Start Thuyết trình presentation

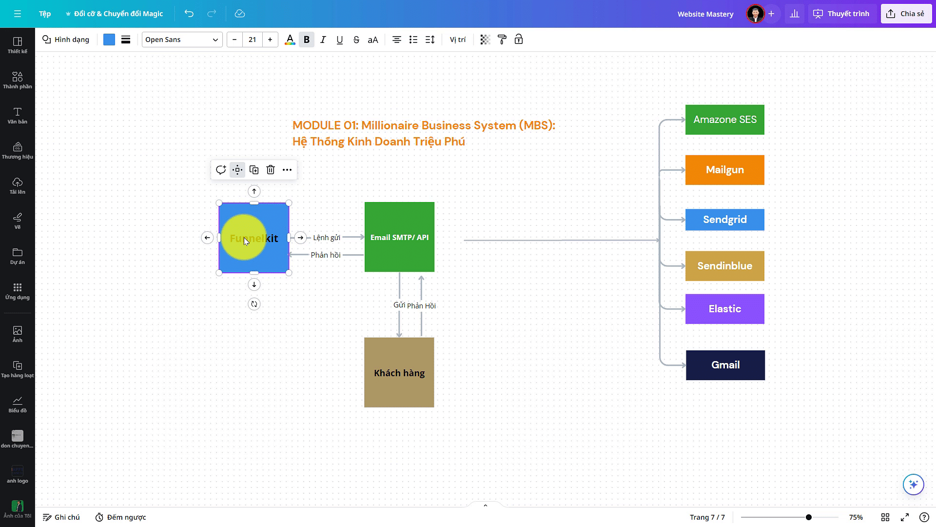(841, 14)
